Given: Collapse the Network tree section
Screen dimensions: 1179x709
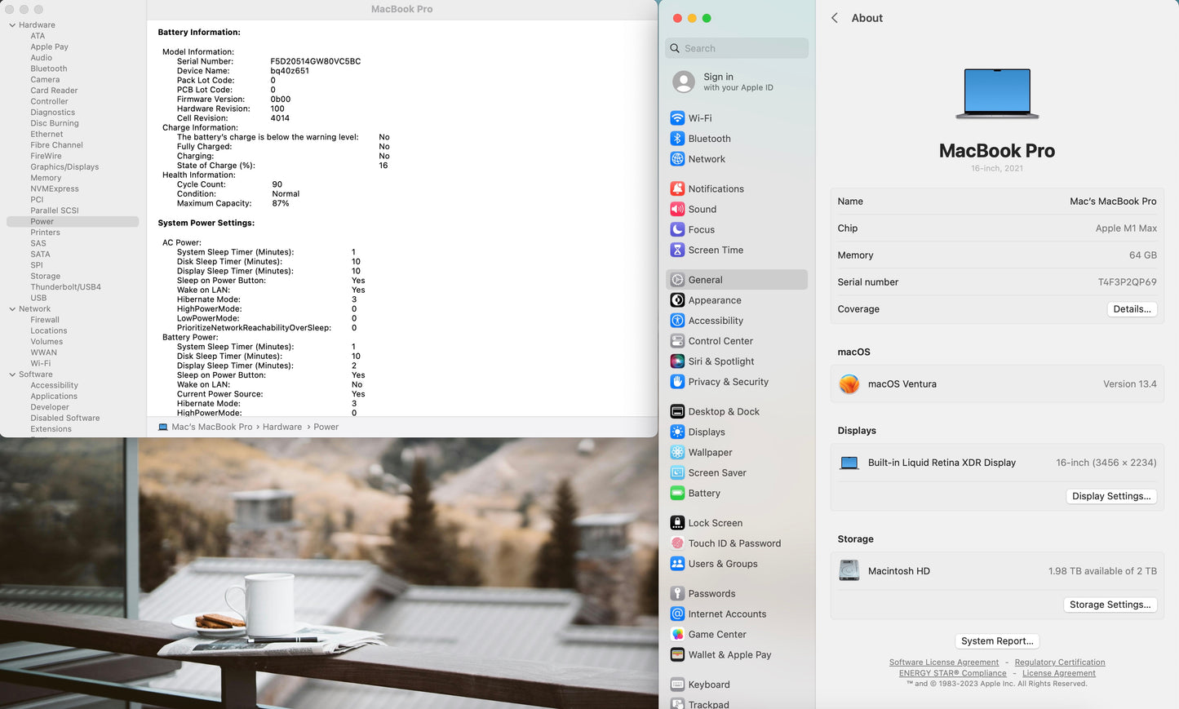Looking at the screenshot, I should coord(12,309).
